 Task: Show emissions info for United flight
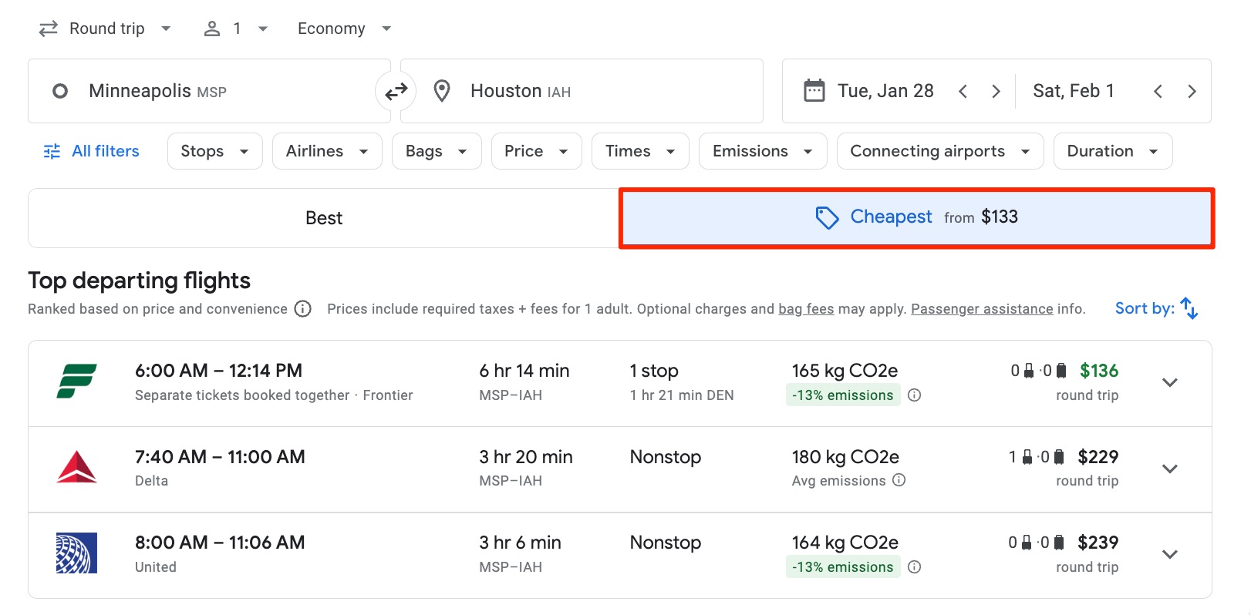tap(915, 567)
